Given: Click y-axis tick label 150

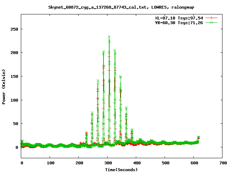Looking at the screenshot, I should [14, 76].
